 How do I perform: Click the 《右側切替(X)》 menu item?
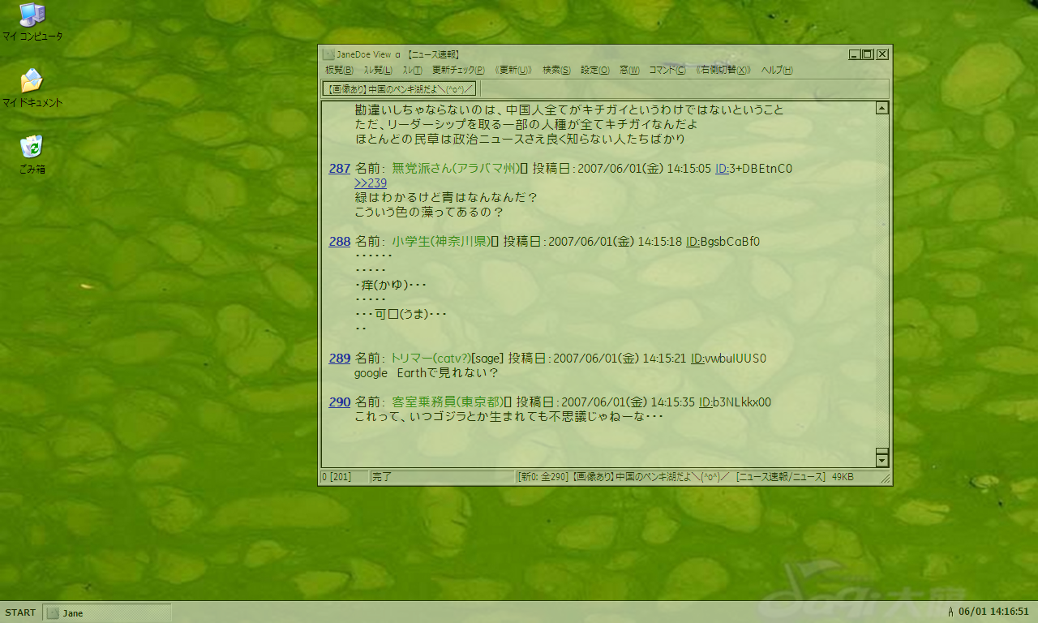[x=723, y=71]
